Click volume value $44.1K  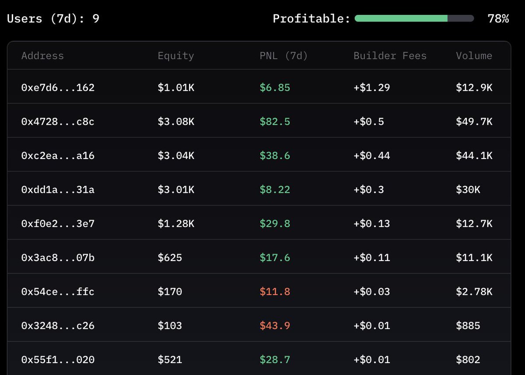(474, 156)
